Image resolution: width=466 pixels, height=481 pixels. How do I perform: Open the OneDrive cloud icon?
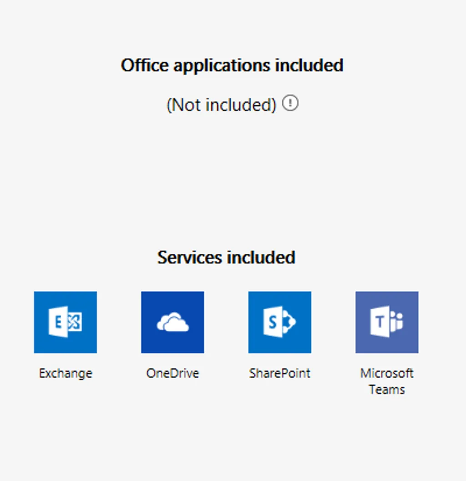pyautogui.click(x=172, y=322)
